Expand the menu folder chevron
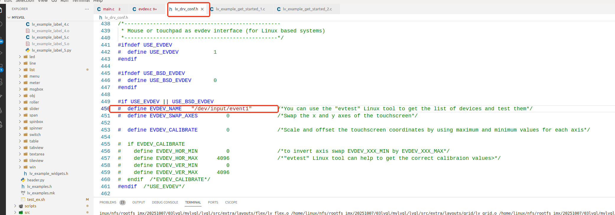This screenshot has height=215, width=615. point(20,76)
